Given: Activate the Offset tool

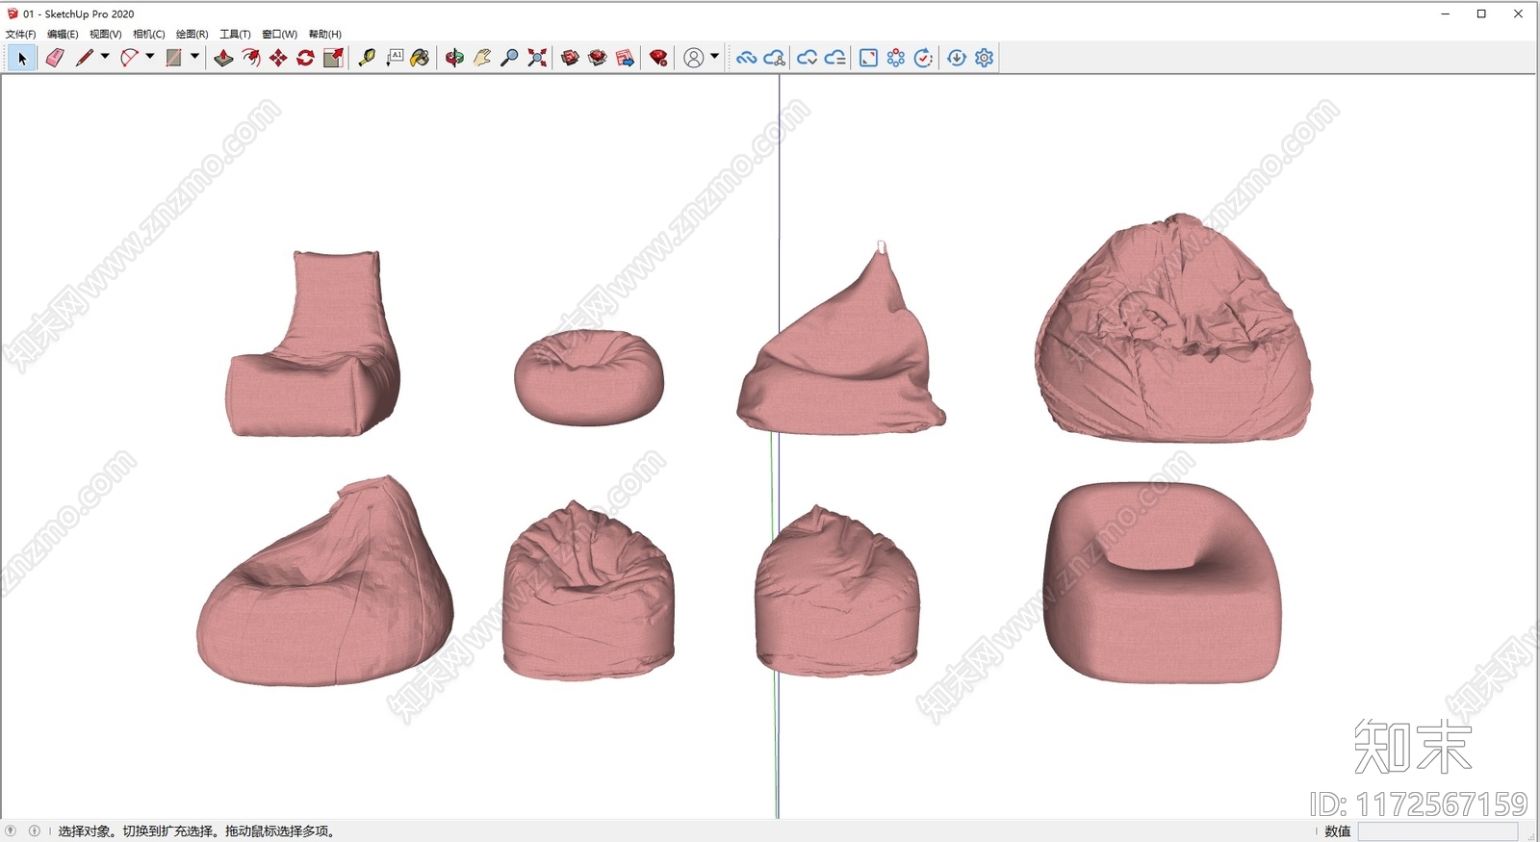Looking at the screenshot, I should 251,58.
